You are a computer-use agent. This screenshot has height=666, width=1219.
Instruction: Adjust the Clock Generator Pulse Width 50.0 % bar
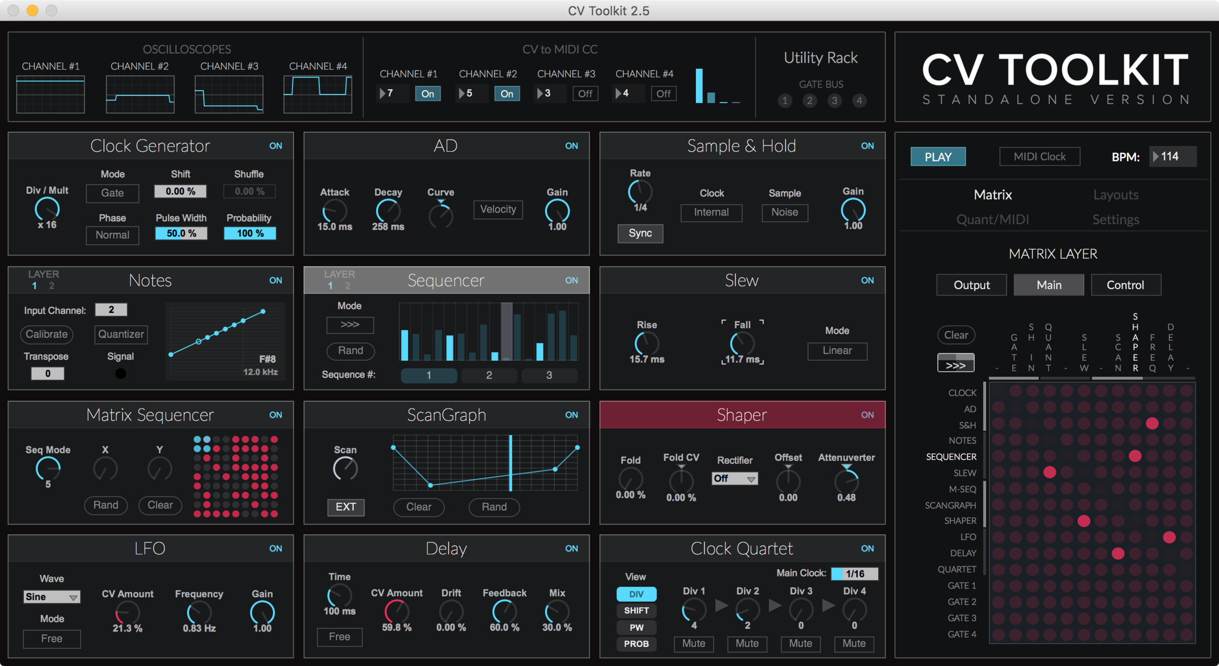(x=181, y=234)
